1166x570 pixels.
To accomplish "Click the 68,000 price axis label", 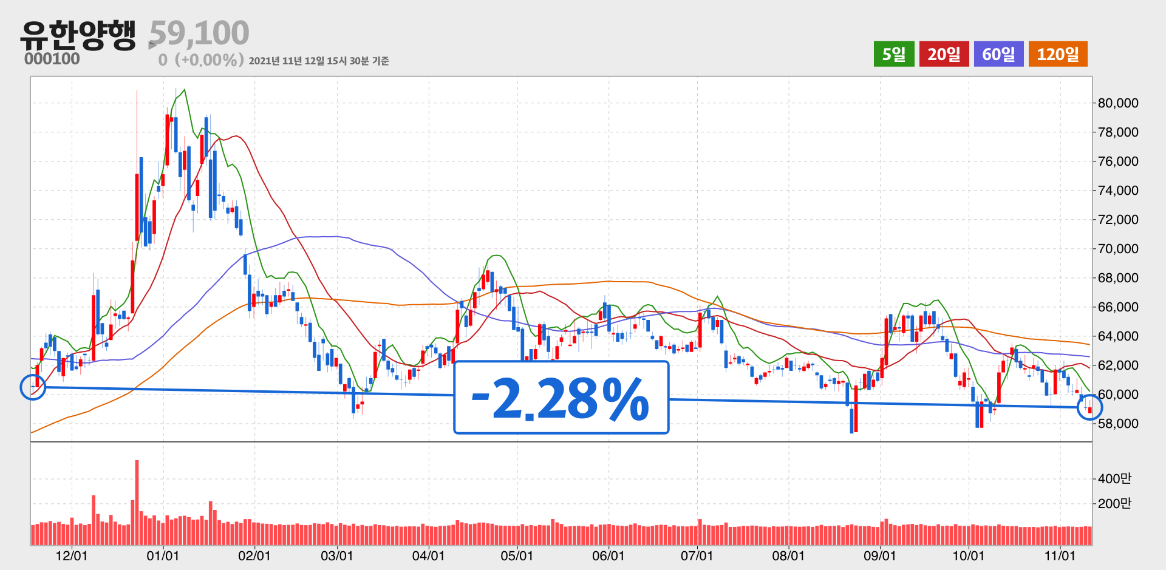I will 1118,278.
